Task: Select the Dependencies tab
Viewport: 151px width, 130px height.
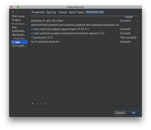Action: pos(95,12)
